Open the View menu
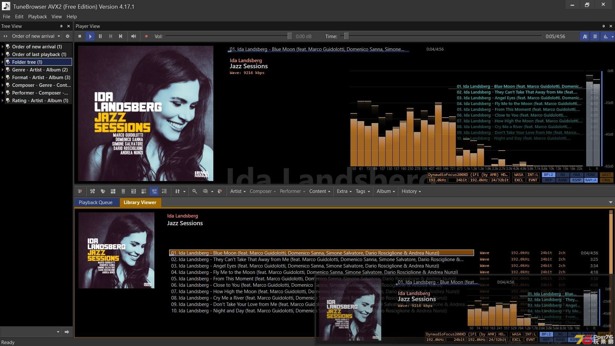This screenshot has height=346, width=615. coord(56,17)
